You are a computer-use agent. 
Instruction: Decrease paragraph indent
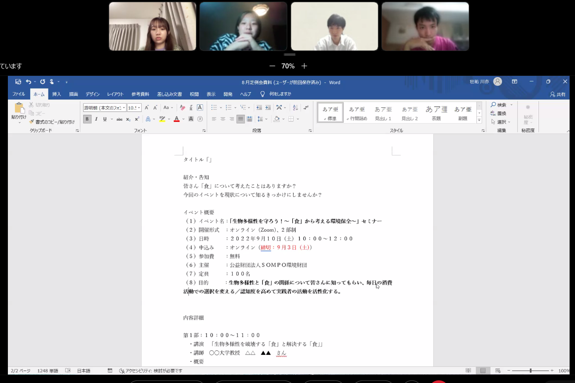pos(259,108)
